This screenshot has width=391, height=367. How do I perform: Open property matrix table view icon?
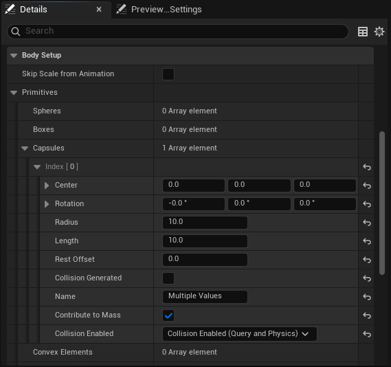(x=363, y=32)
